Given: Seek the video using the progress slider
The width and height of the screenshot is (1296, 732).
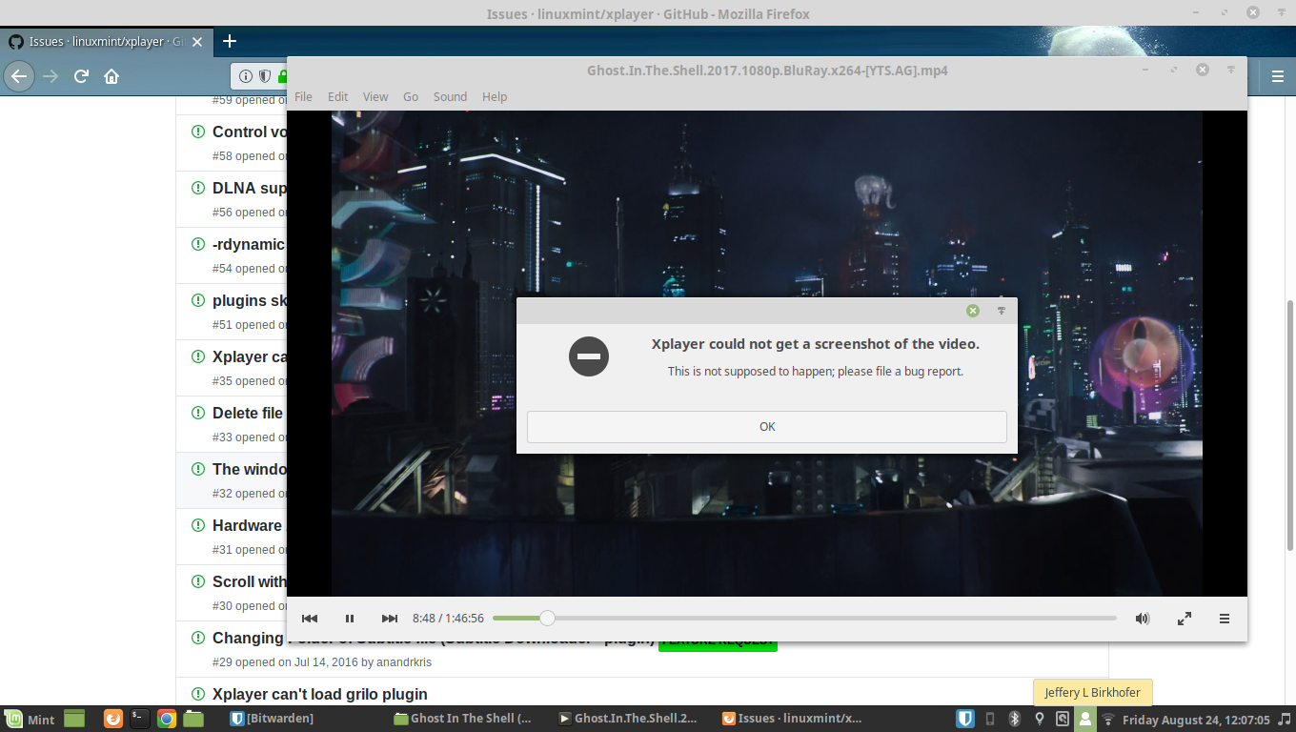Looking at the screenshot, I should (546, 618).
